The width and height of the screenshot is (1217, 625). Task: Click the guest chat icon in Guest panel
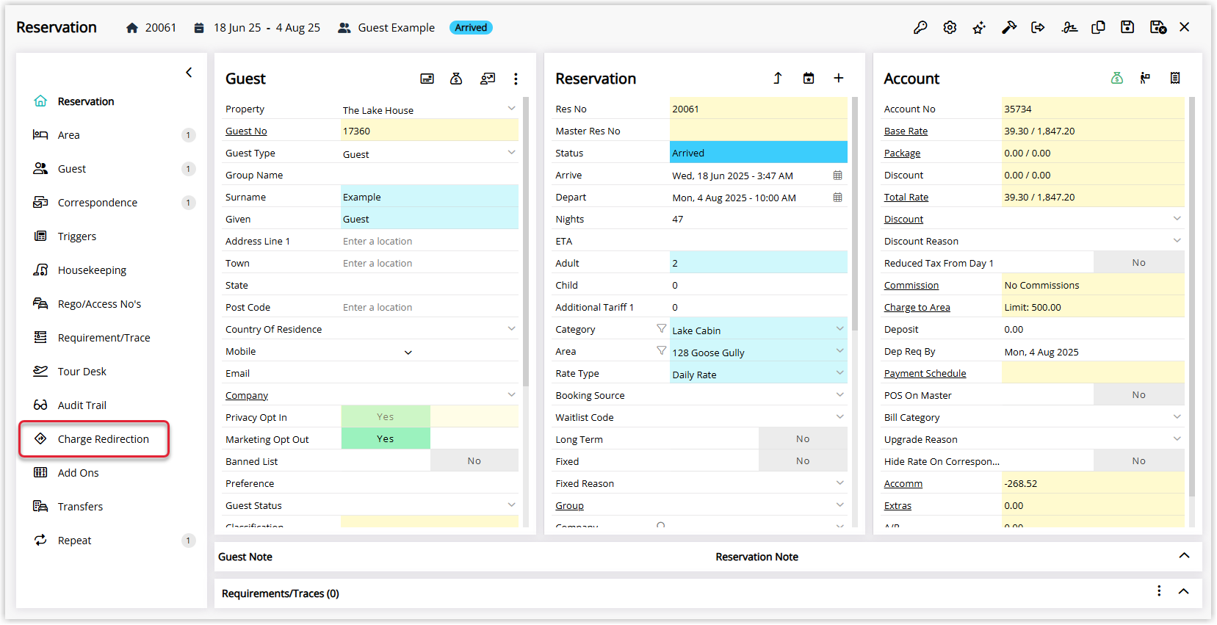click(488, 79)
